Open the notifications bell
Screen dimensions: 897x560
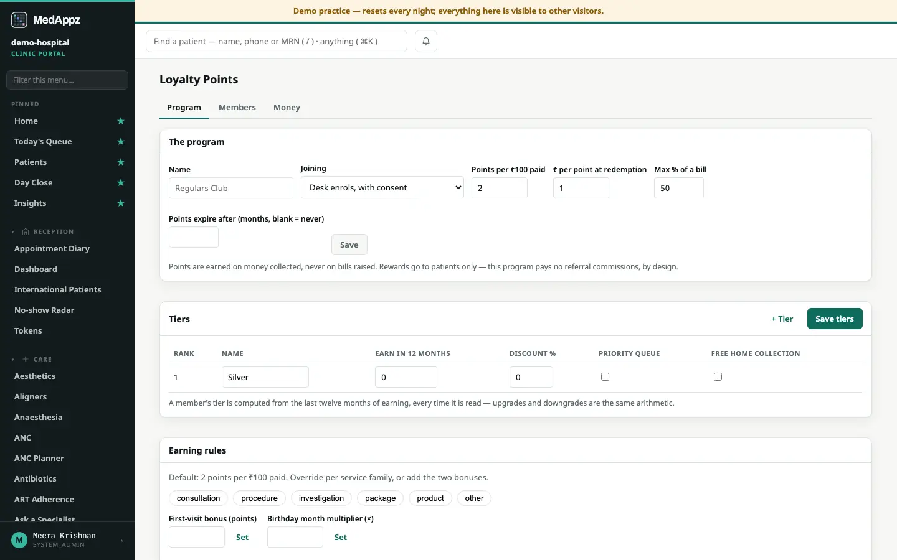point(426,41)
